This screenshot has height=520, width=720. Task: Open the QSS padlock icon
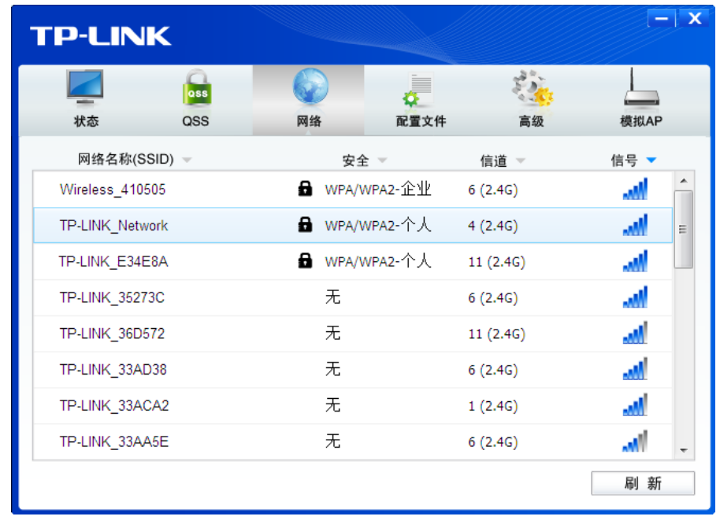(197, 88)
